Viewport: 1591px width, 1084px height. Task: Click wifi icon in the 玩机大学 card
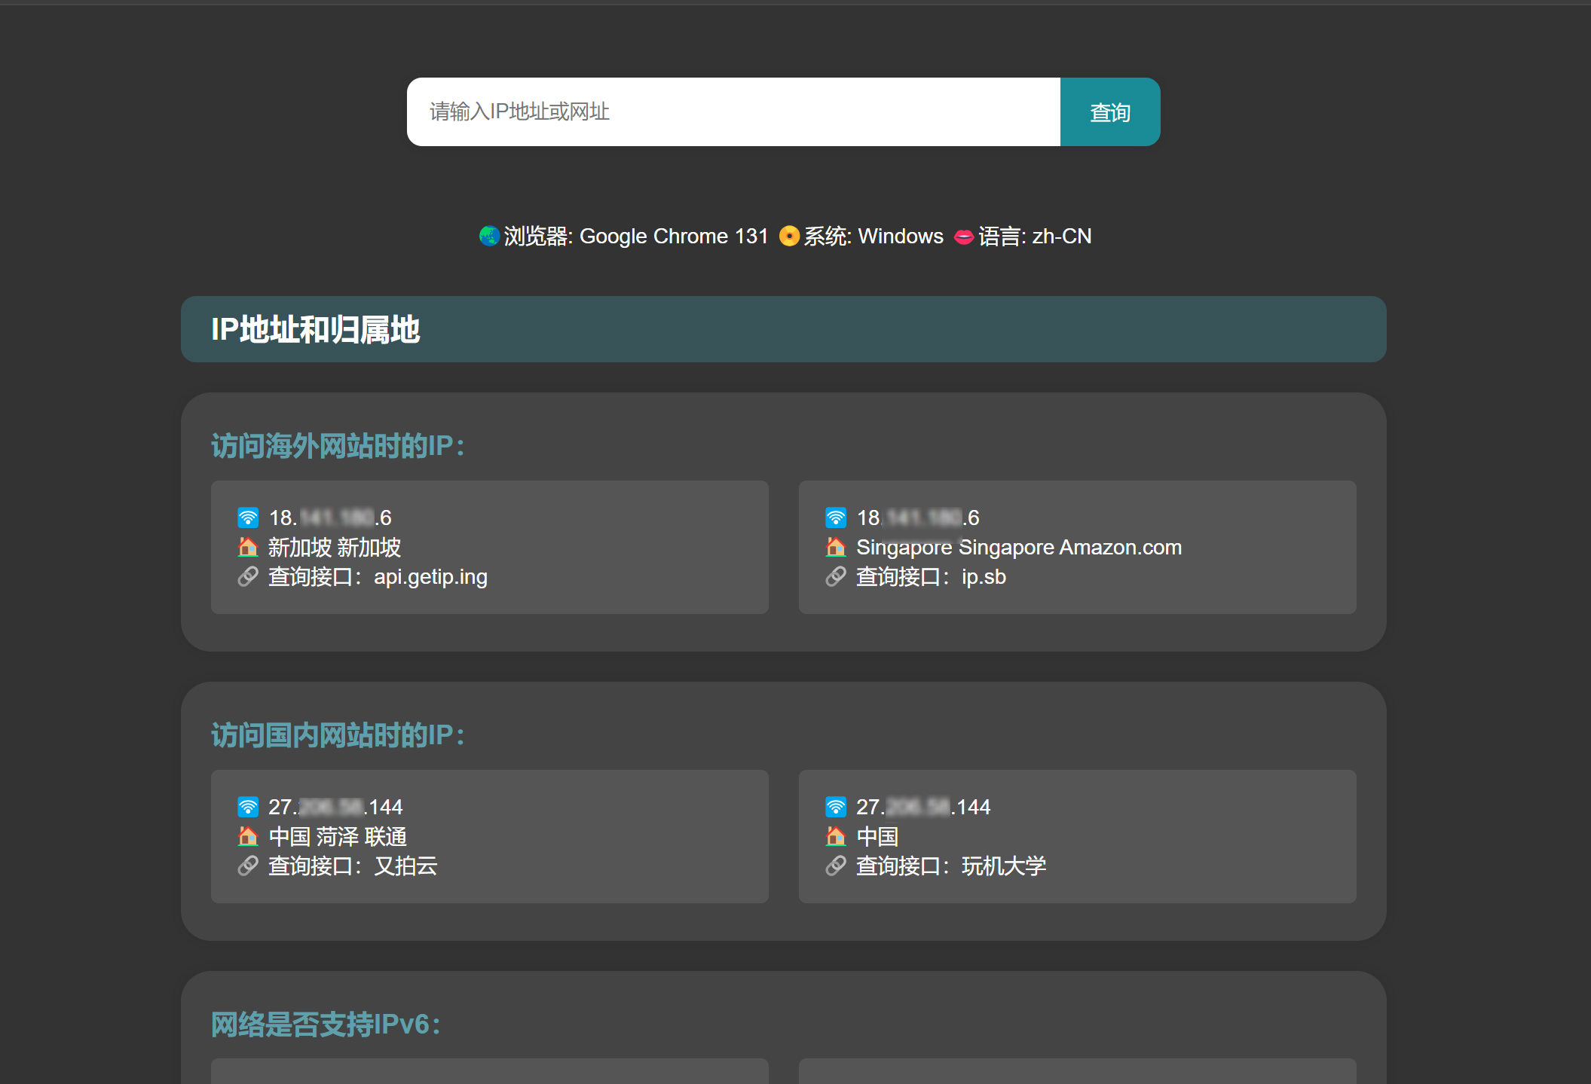coord(836,807)
